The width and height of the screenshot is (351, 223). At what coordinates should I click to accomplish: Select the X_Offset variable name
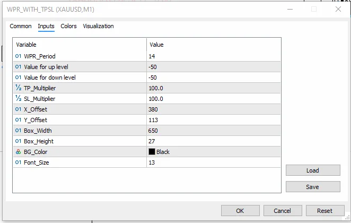(36, 109)
